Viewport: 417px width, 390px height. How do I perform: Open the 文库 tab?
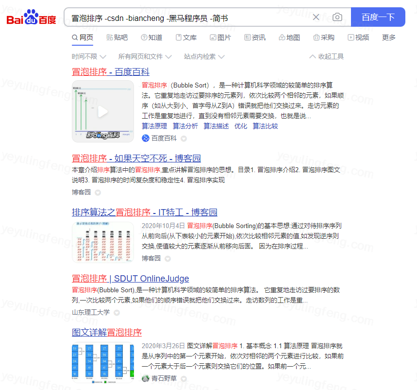(186, 37)
